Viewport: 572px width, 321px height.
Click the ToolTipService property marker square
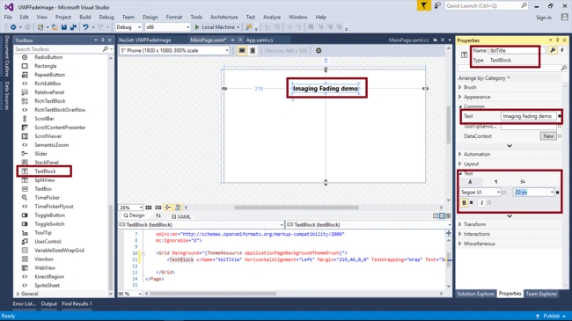[560, 127]
